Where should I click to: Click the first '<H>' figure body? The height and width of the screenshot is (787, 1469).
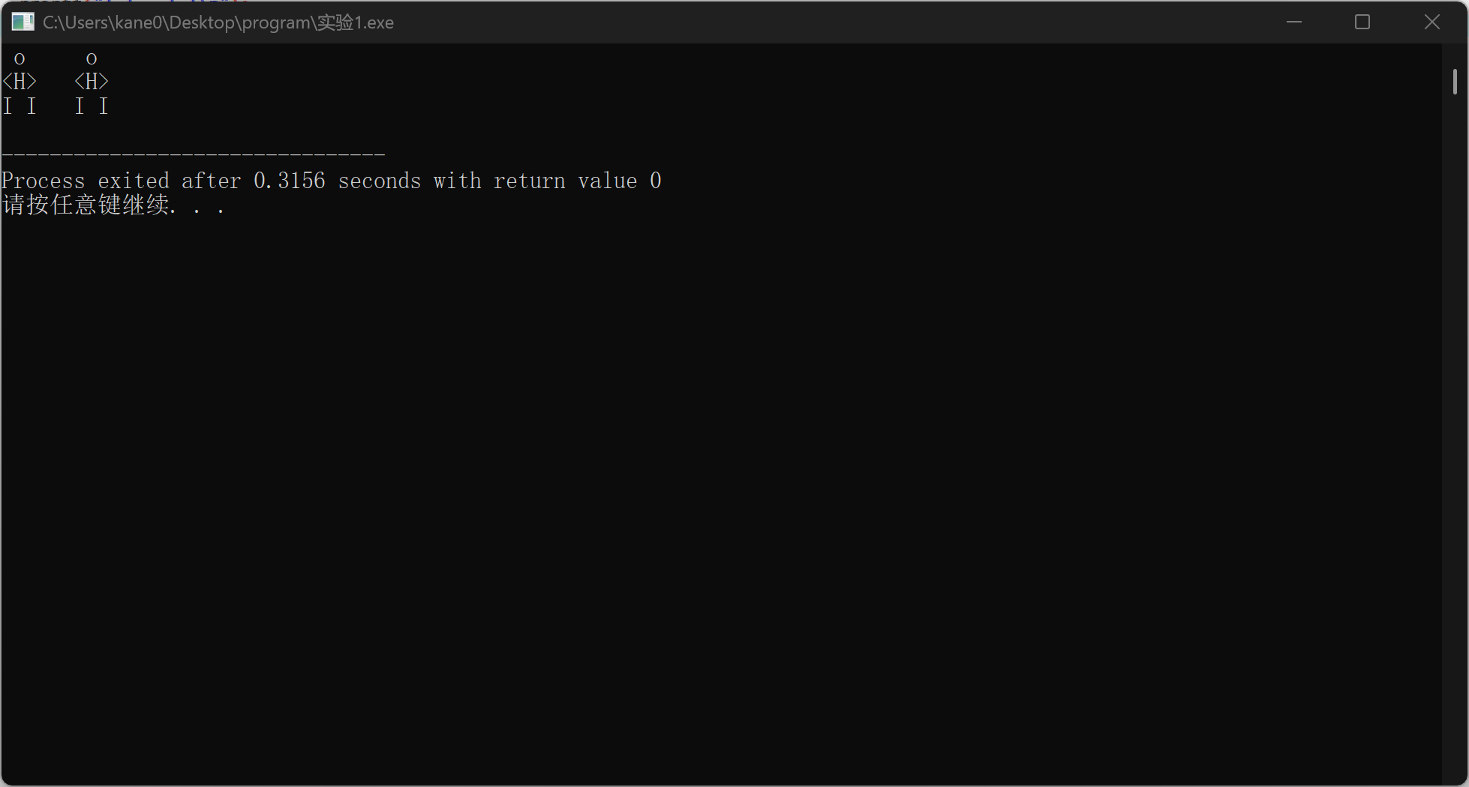pyautogui.click(x=20, y=81)
